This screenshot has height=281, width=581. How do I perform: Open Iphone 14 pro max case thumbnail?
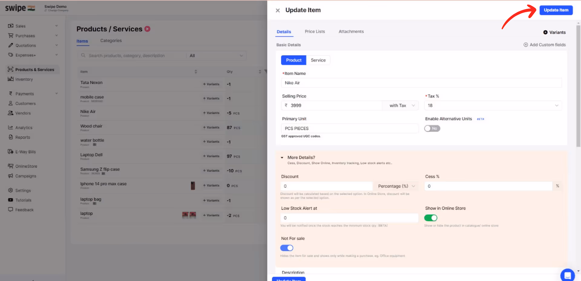(193, 186)
